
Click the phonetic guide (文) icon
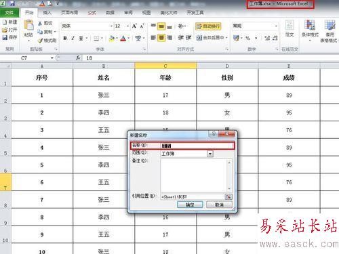(138, 39)
